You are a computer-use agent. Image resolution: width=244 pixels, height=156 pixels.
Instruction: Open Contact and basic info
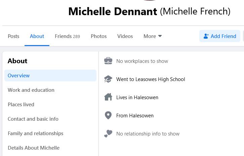point(33,119)
